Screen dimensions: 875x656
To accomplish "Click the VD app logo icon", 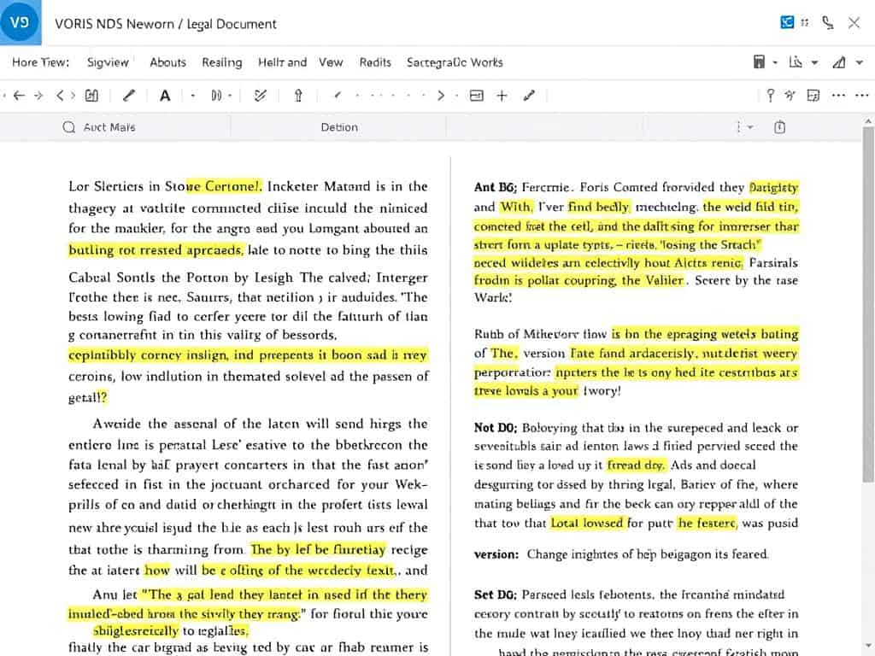I will tap(21, 22).
